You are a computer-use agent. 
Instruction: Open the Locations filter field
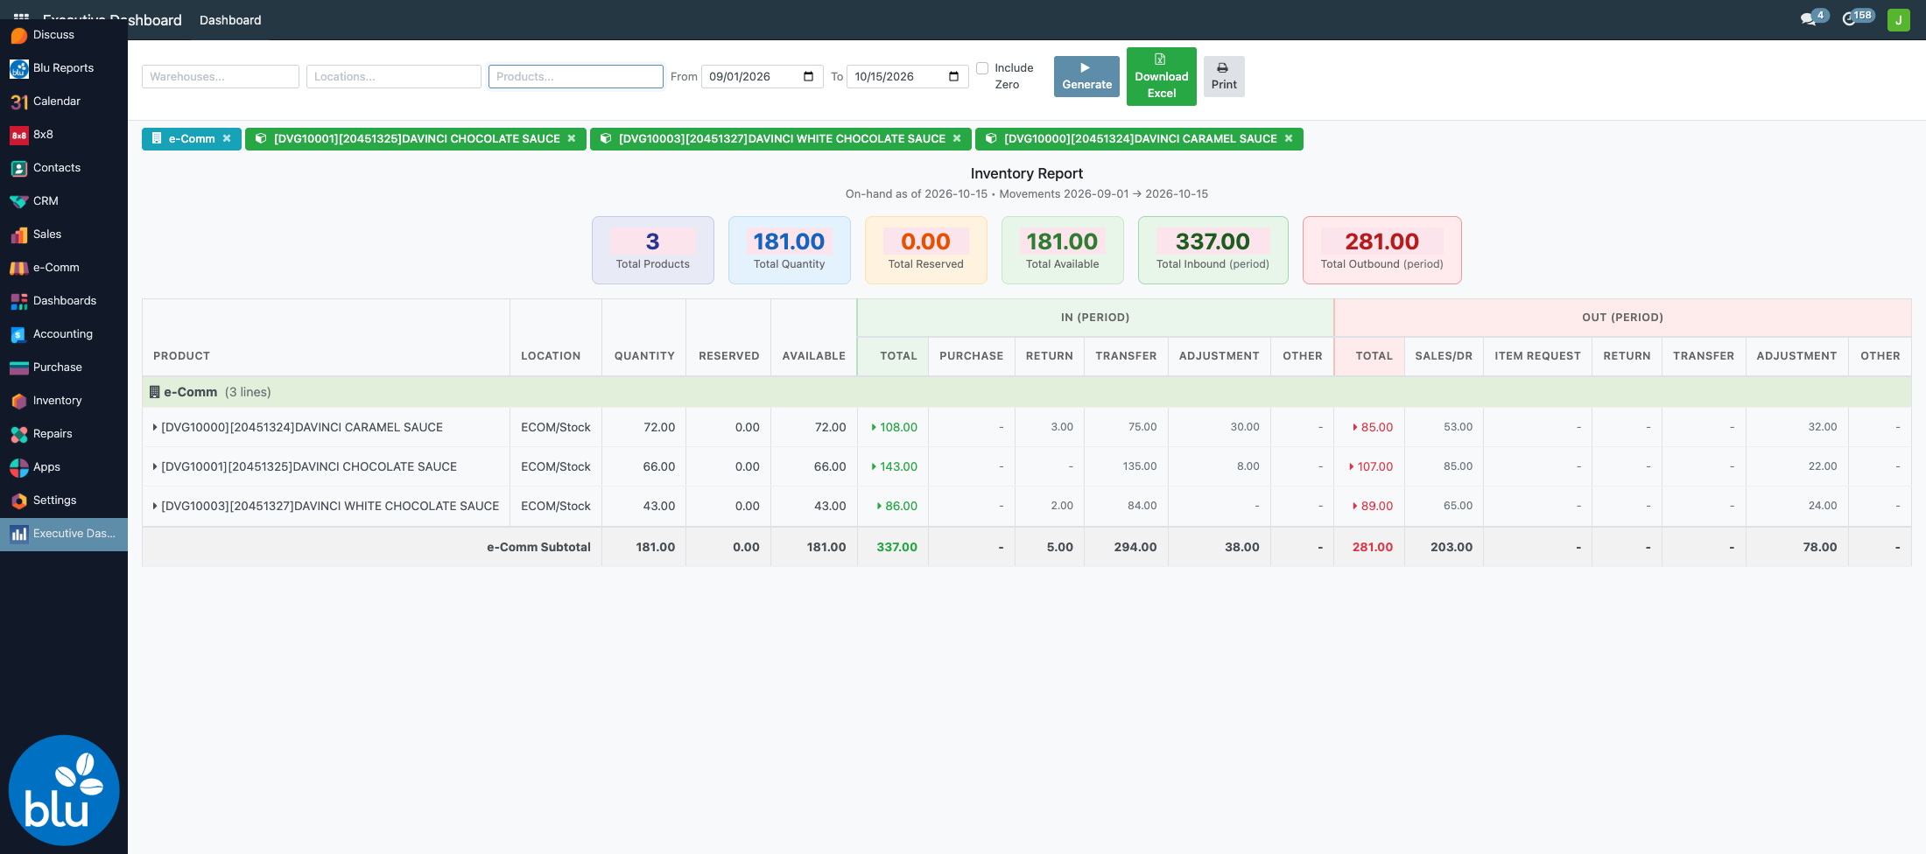(394, 76)
